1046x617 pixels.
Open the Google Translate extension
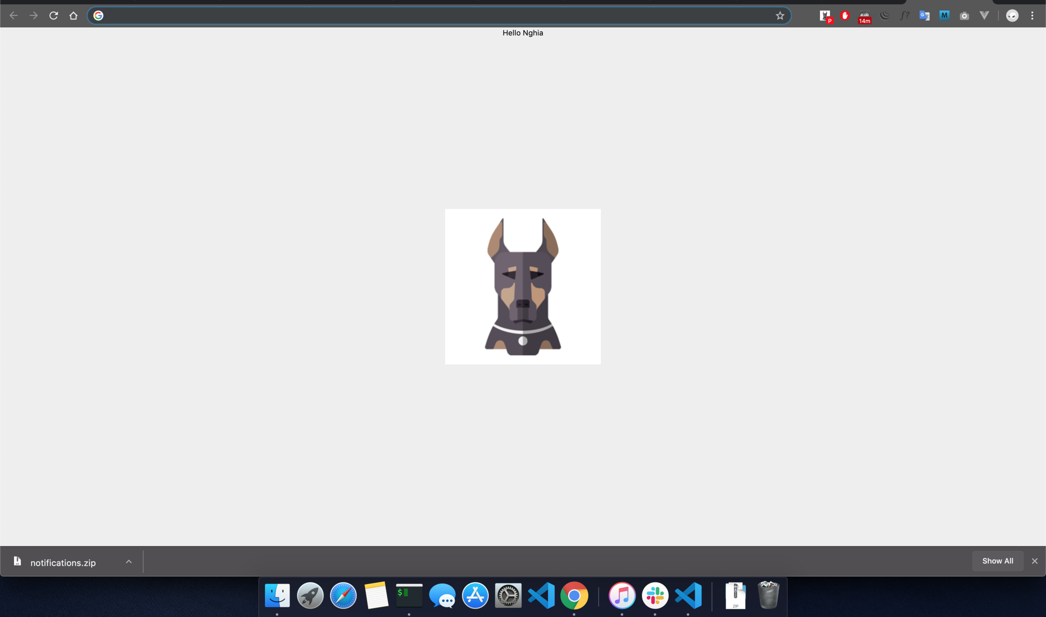tap(924, 16)
